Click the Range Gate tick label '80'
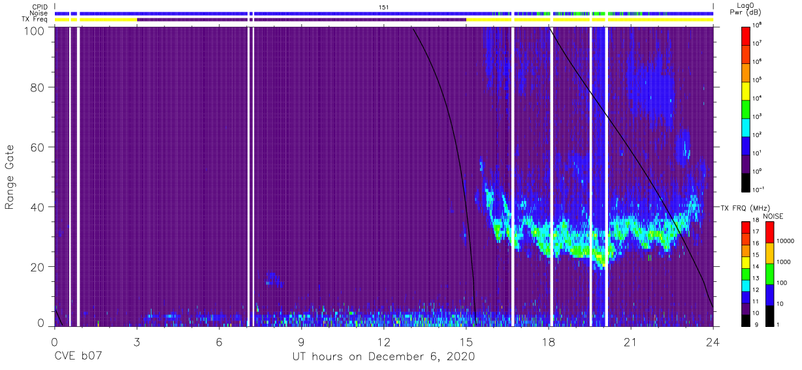The height and width of the screenshot is (370, 802). 37,88
